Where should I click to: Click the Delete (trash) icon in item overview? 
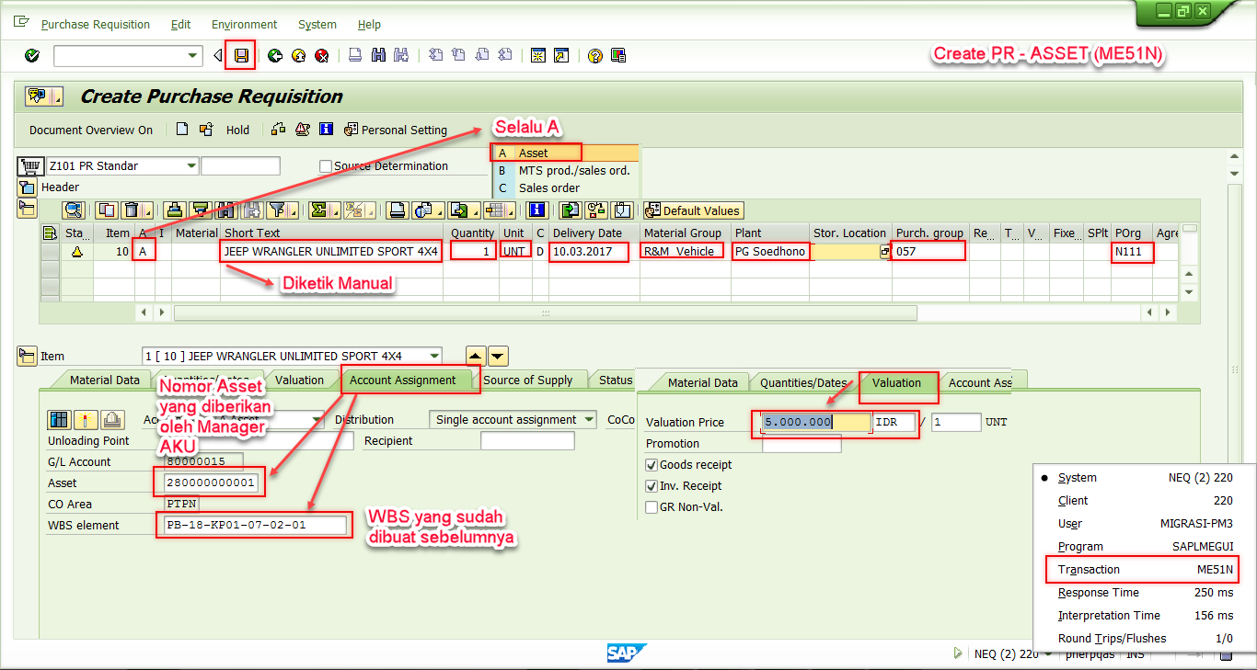pos(130,210)
